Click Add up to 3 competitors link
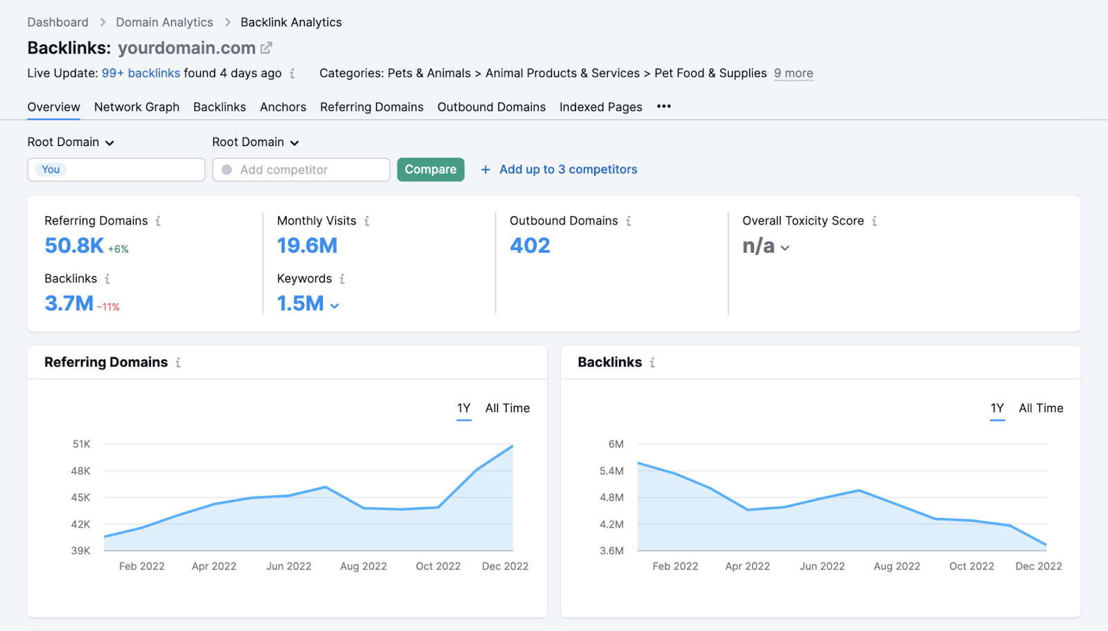 click(x=569, y=170)
